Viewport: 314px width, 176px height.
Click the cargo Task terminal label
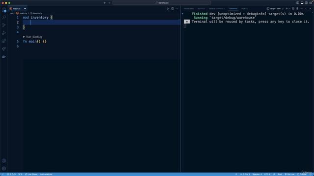pos(275,9)
